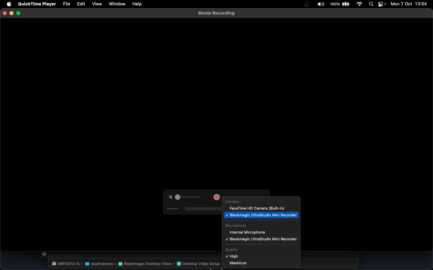The width and height of the screenshot is (433, 270).
Task: Start recording with the red record button
Action: pos(216,197)
